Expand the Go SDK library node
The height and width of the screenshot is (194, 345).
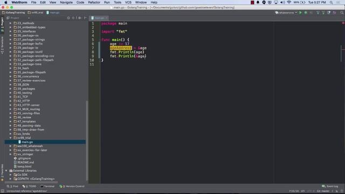click(10, 175)
